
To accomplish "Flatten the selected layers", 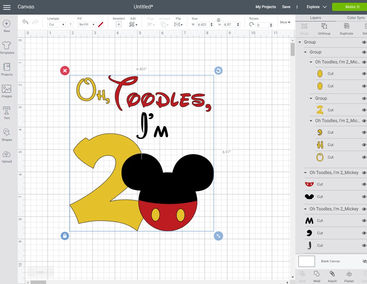I will point(349,275).
